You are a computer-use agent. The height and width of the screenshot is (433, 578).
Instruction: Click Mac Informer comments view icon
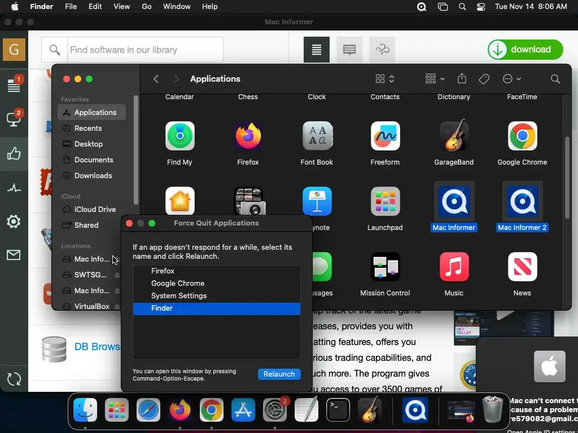pyautogui.click(x=349, y=50)
